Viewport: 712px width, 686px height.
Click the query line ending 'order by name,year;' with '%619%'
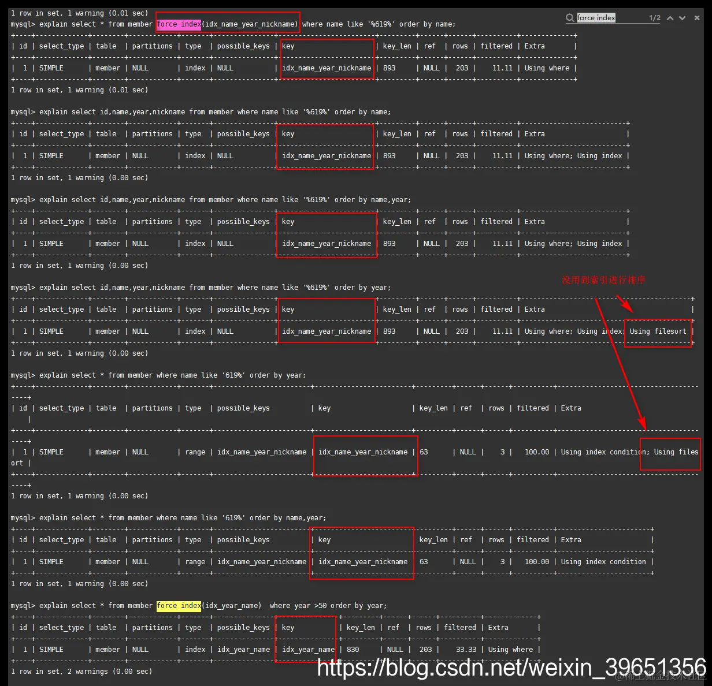[x=211, y=200]
